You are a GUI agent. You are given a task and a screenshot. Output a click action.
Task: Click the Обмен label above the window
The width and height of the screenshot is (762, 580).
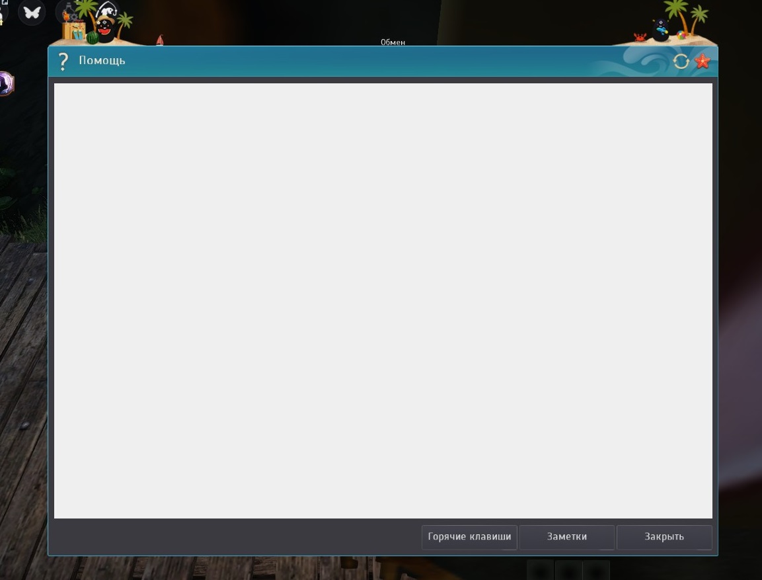(393, 42)
